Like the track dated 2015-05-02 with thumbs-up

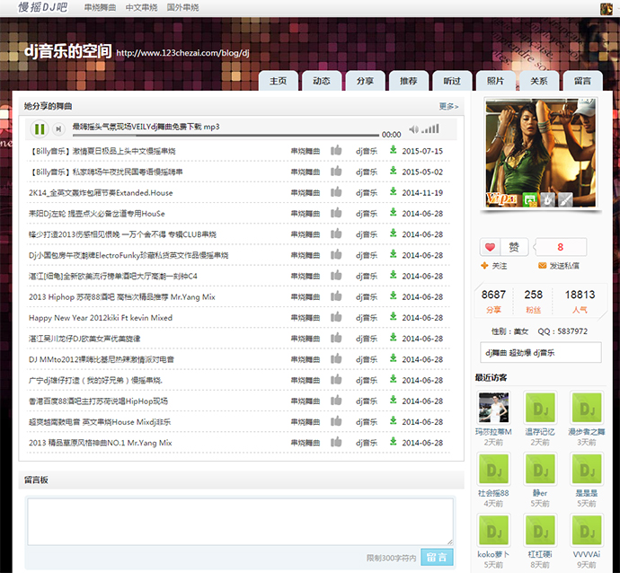click(x=336, y=172)
